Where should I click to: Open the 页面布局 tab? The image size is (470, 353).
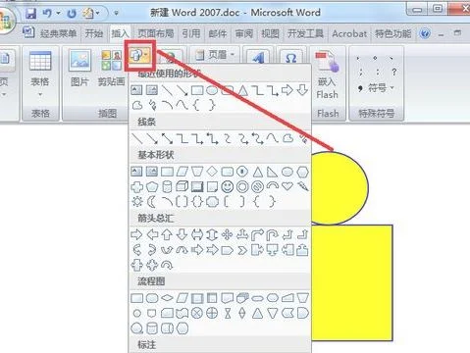156,33
